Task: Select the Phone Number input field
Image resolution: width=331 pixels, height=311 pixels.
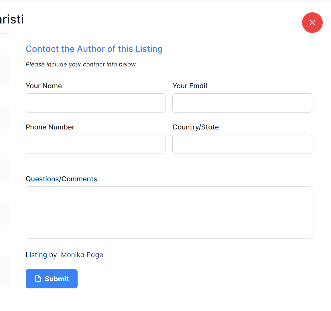Action: pyautogui.click(x=95, y=144)
